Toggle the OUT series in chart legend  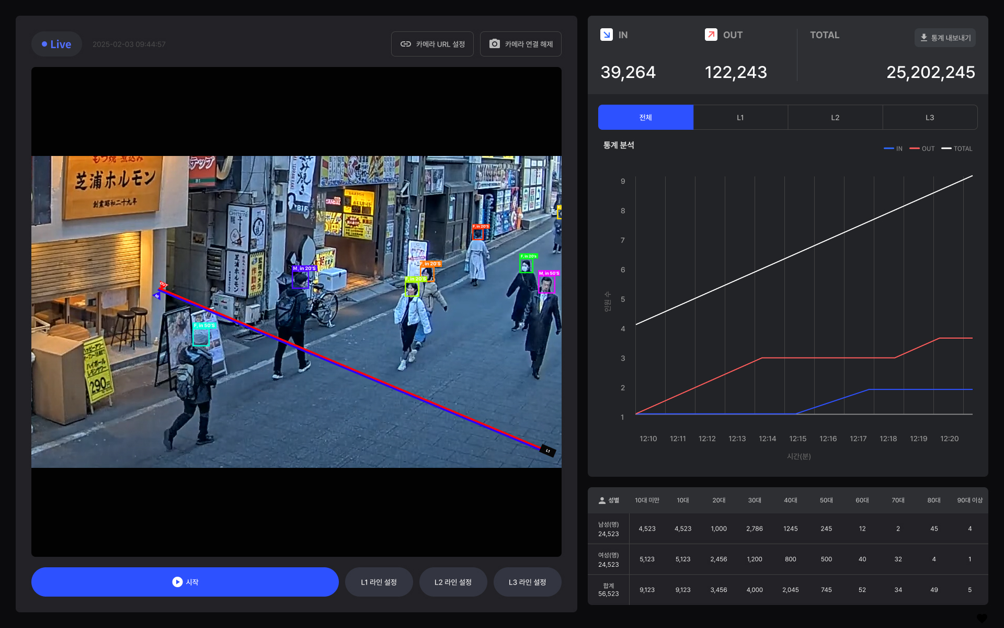(x=921, y=149)
